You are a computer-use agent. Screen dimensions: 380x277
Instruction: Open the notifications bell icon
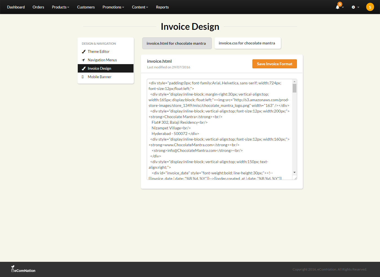(337, 7)
